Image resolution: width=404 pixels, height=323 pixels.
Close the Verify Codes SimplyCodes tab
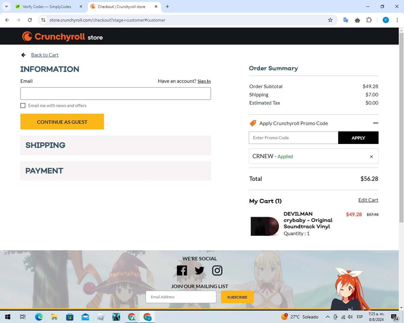pos(81,6)
